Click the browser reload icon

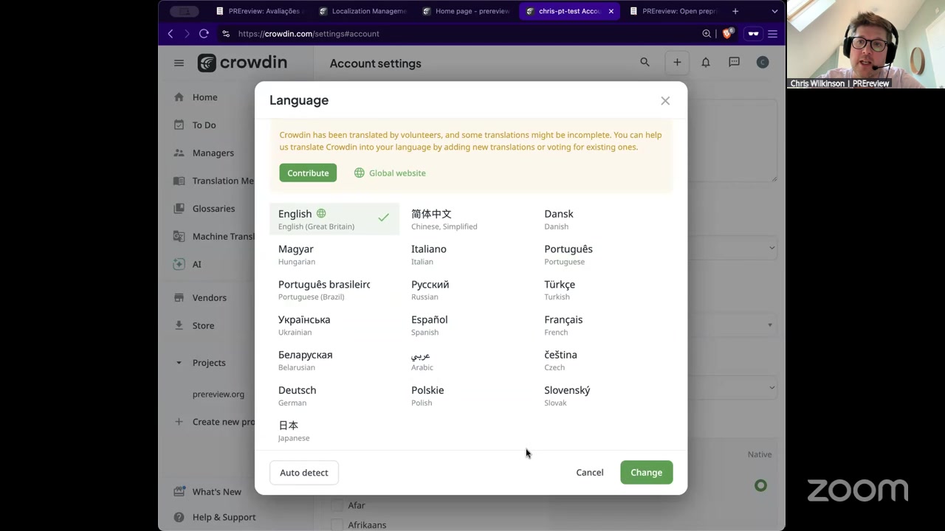point(204,34)
